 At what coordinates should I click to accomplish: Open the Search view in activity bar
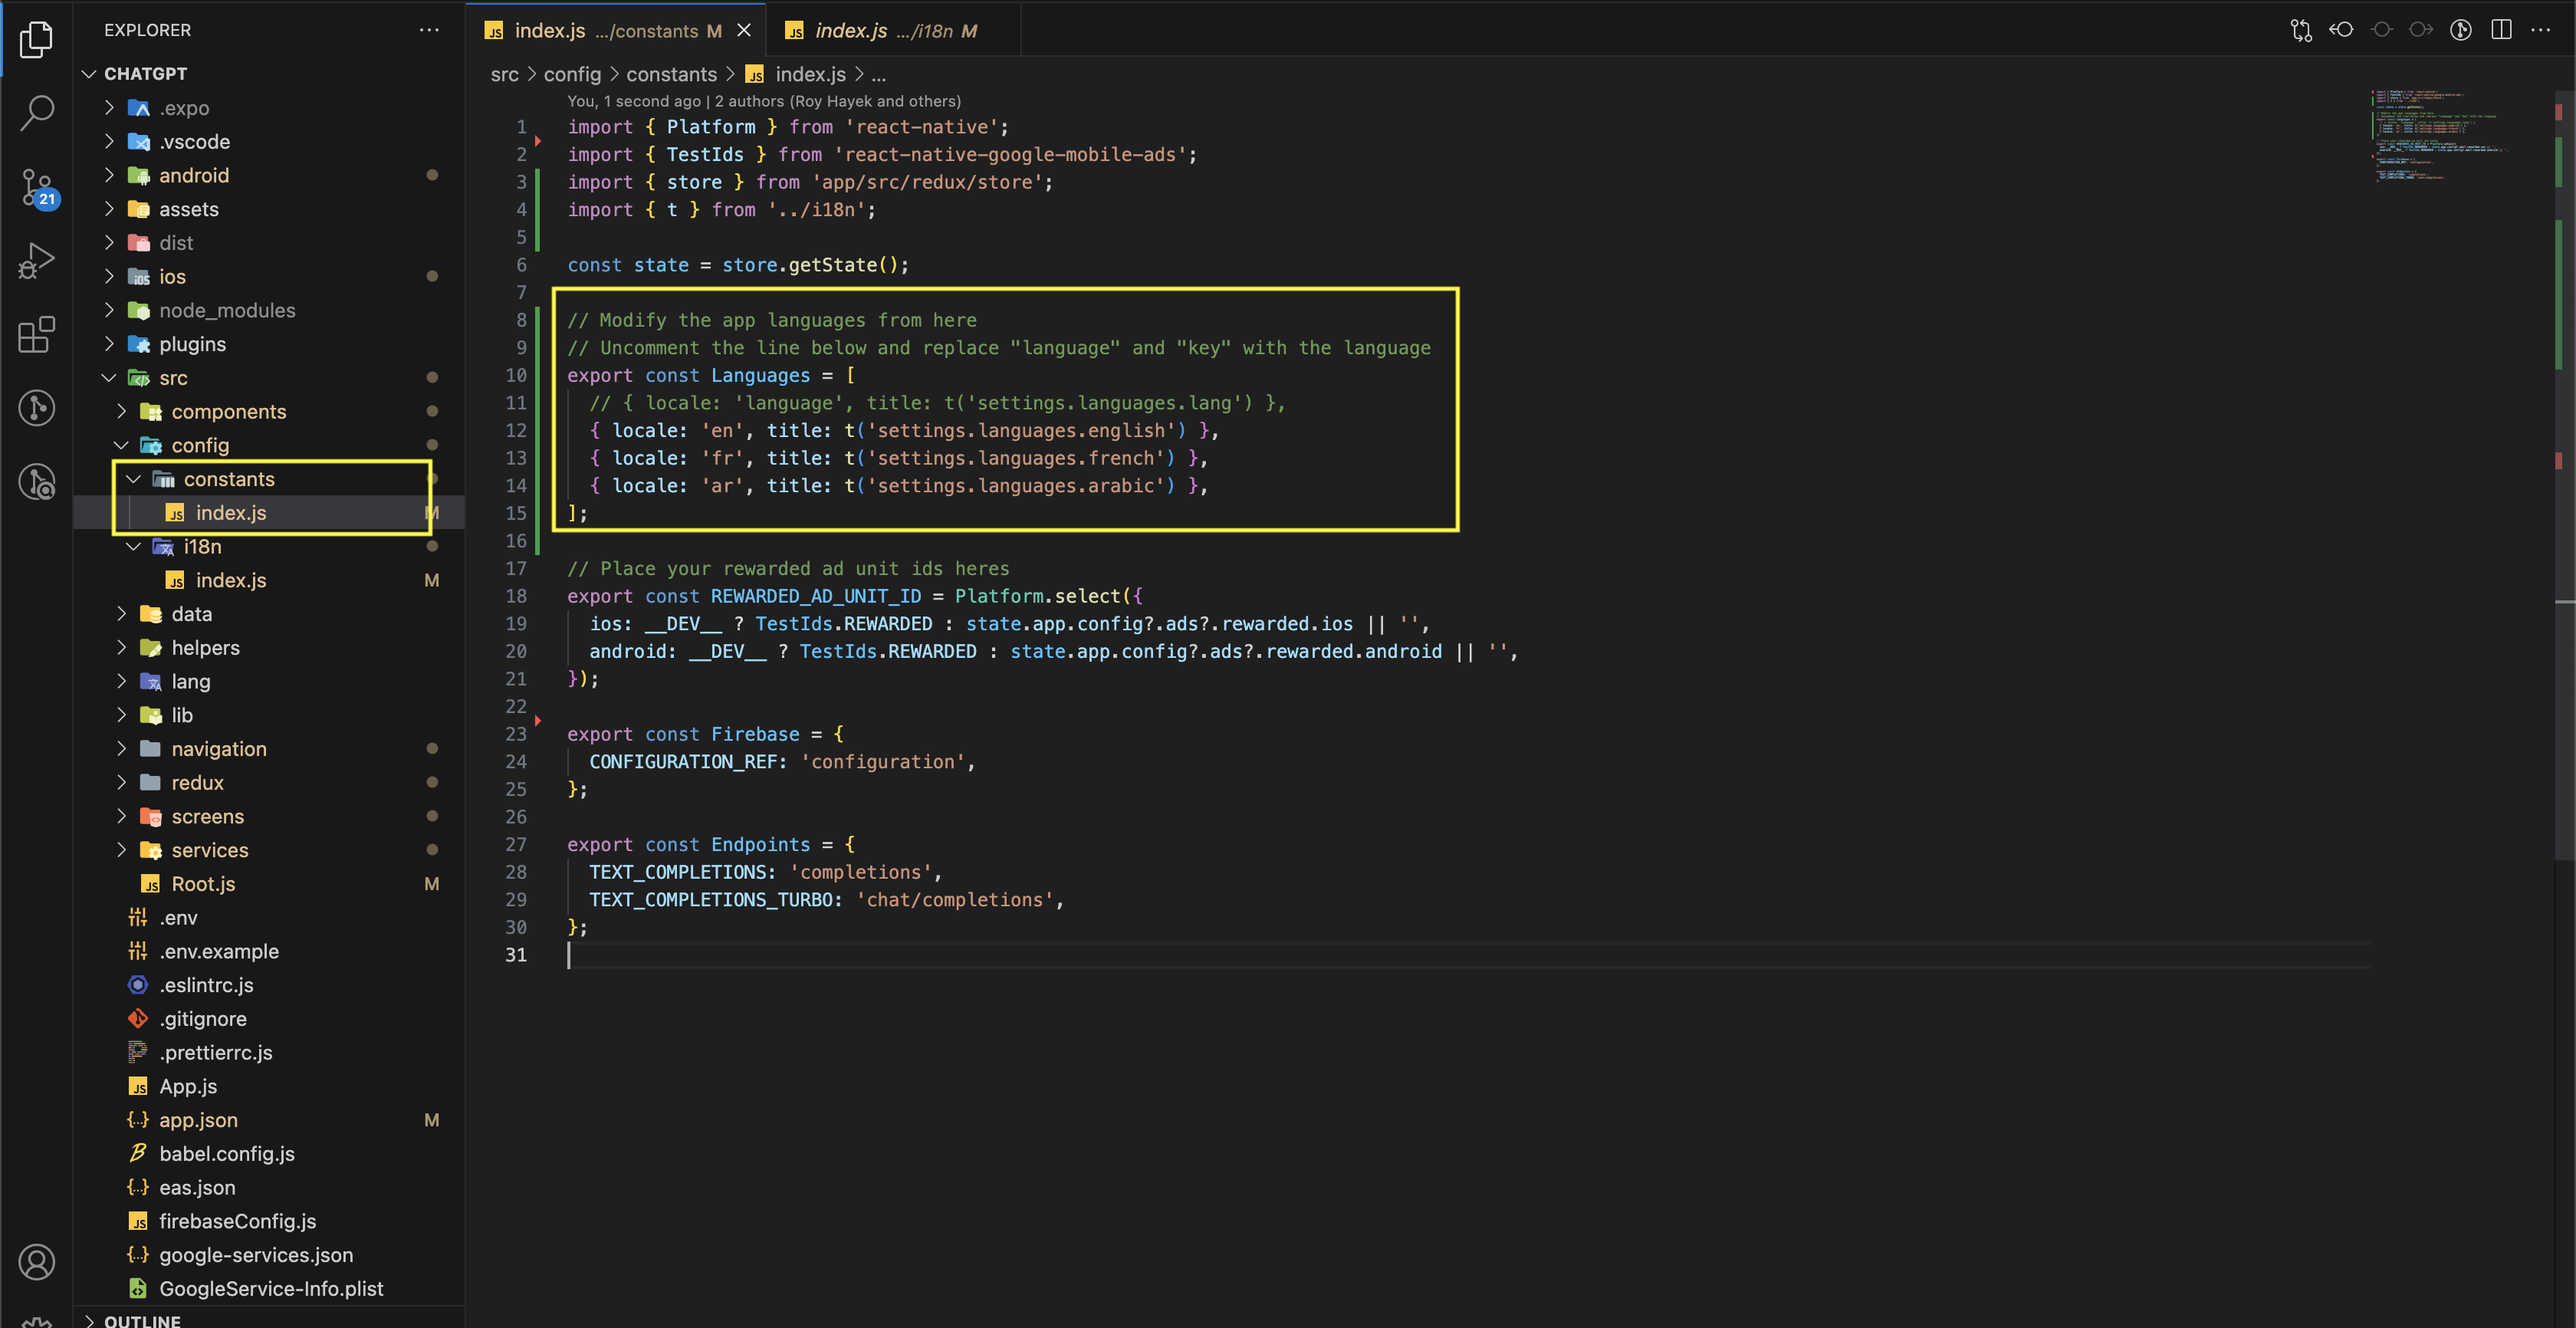coord(36,113)
